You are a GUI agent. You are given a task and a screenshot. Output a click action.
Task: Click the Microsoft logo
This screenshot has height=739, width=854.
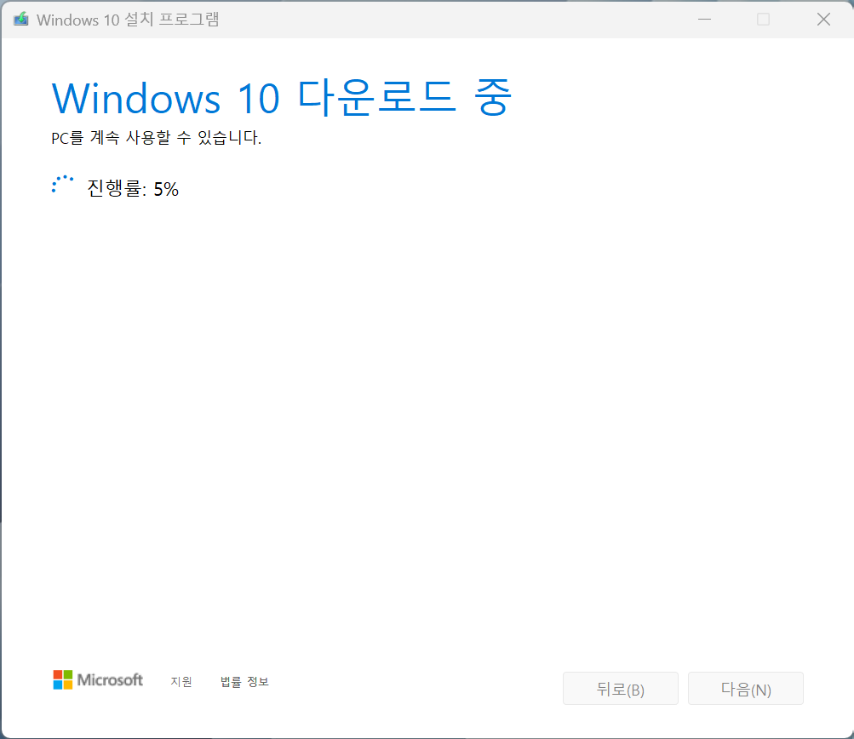click(98, 679)
